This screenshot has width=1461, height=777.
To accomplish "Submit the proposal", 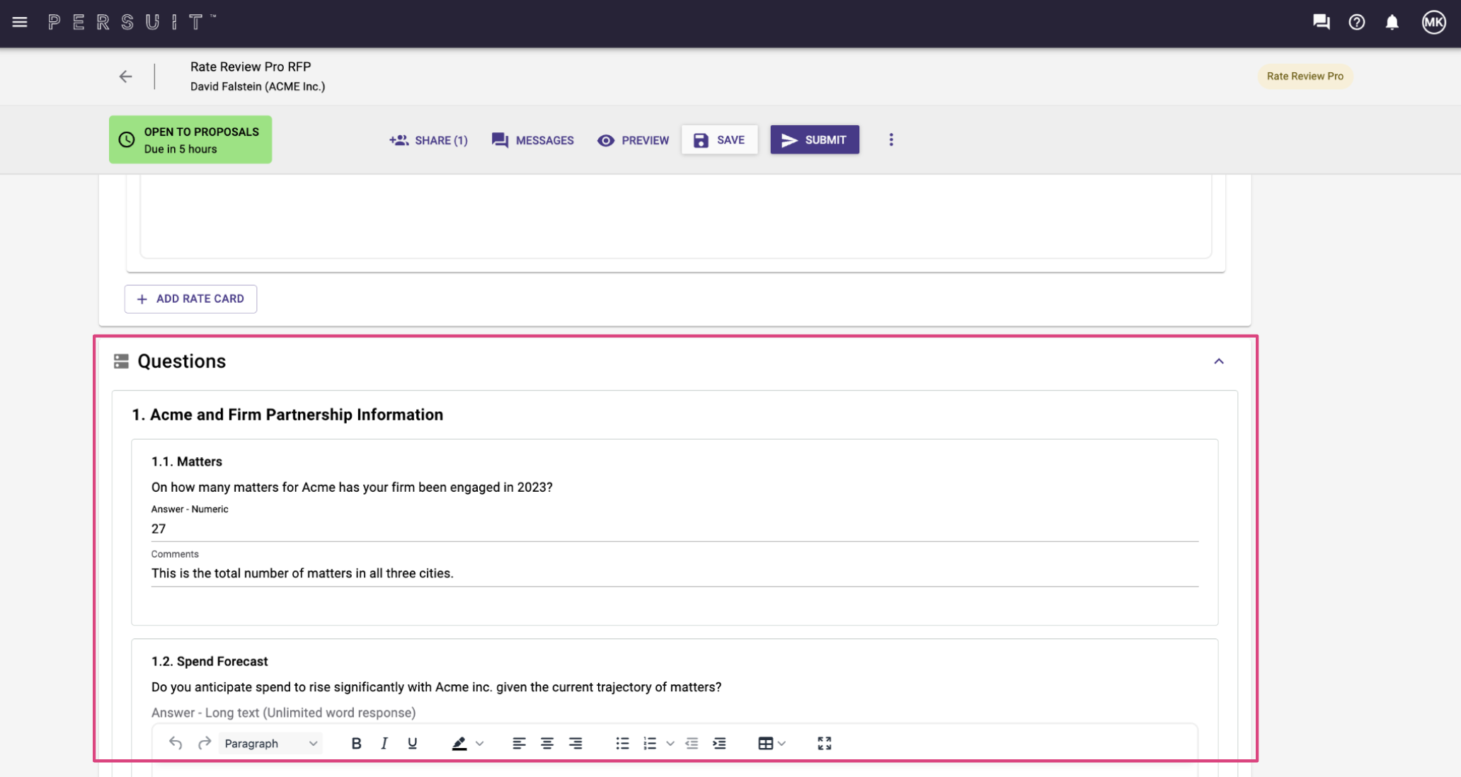I will (x=815, y=139).
